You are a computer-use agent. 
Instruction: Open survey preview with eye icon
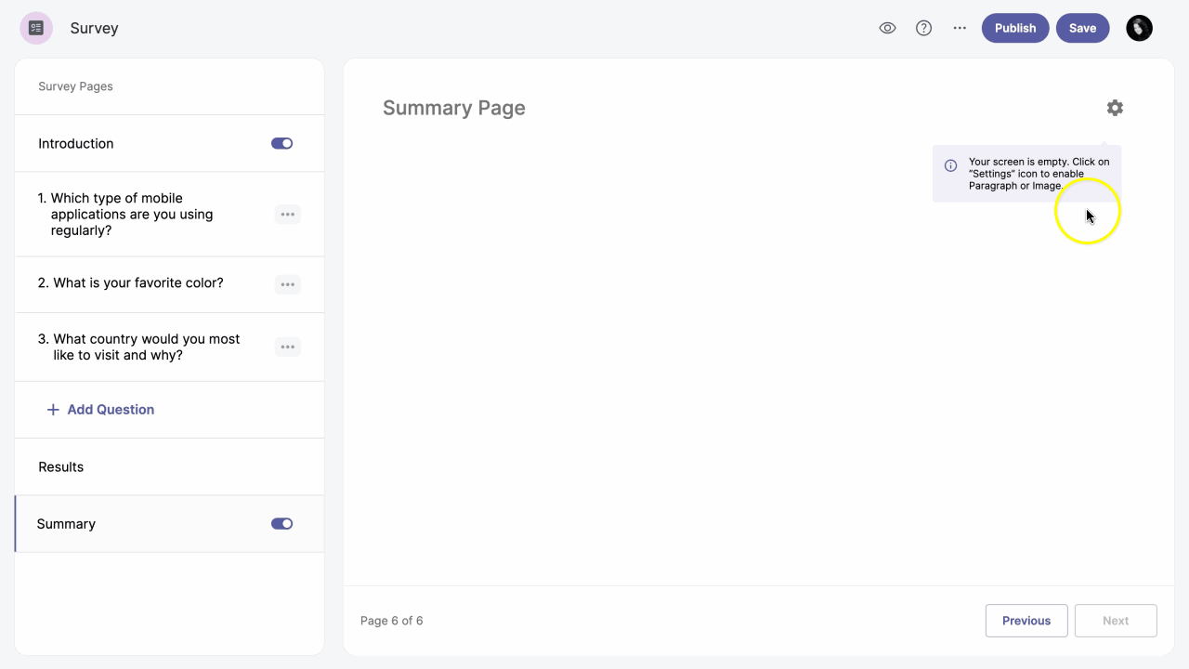tap(887, 28)
